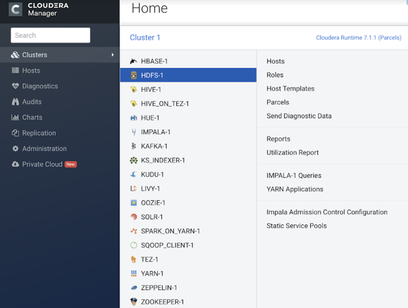Open Cloudera Runtime 7.1.1 (Parcels) link
The image size is (408, 308).
358,38
